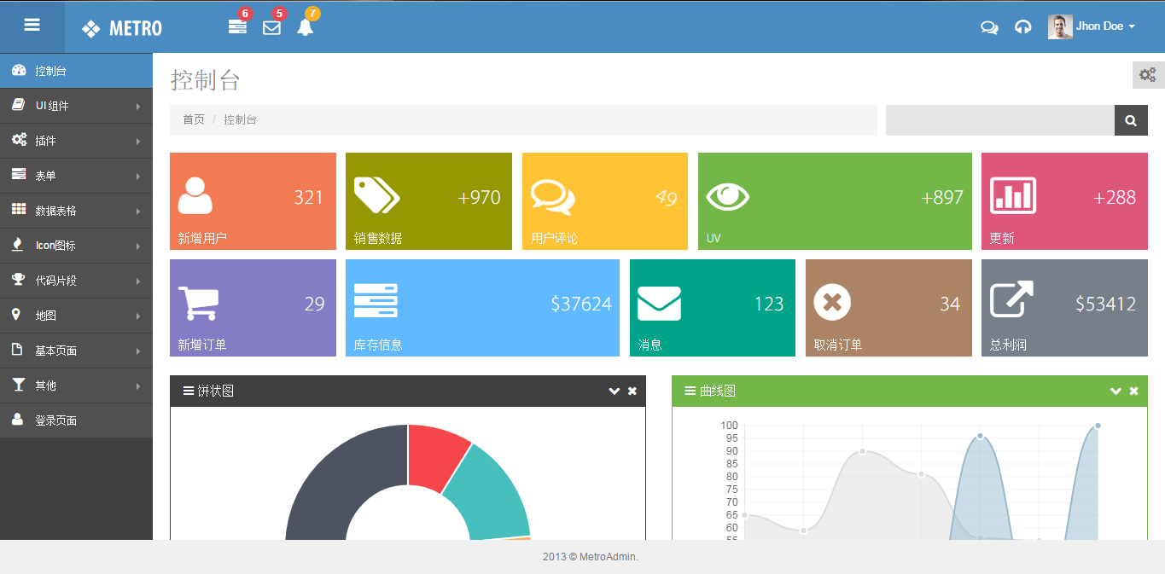Image resolution: width=1165 pixels, height=574 pixels.
Task: Toggle the hamburger sidebar menu button
Action: coord(32,26)
